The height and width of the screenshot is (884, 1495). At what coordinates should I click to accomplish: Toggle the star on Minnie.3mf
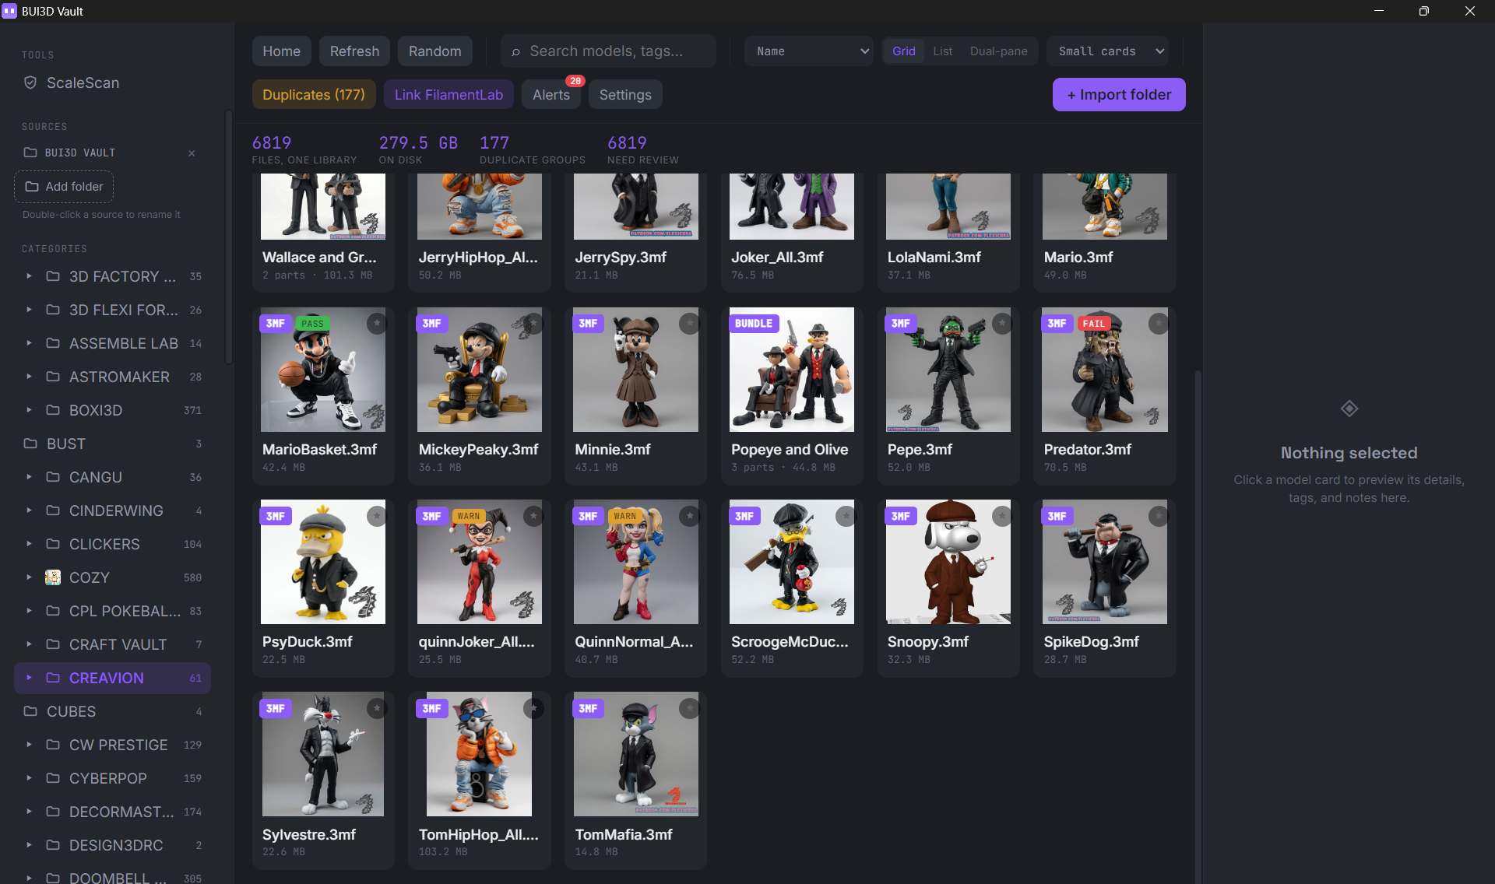click(689, 322)
